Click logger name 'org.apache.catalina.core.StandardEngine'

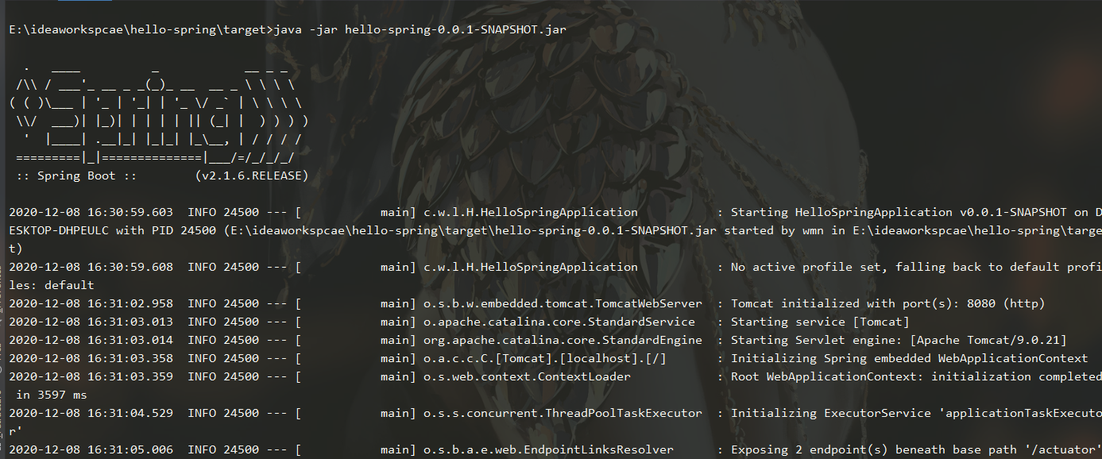click(x=563, y=340)
